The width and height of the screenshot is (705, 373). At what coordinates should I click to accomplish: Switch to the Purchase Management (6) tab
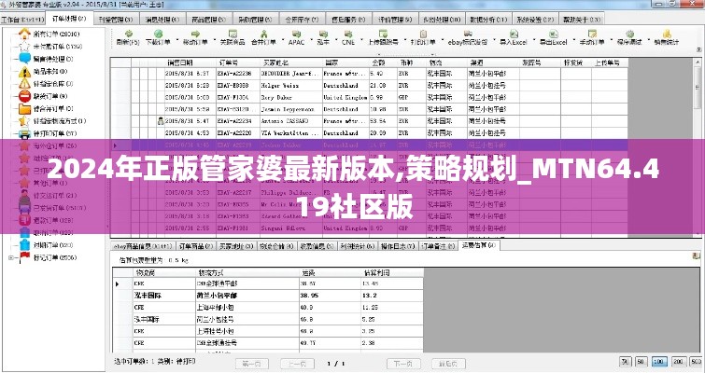point(255,20)
